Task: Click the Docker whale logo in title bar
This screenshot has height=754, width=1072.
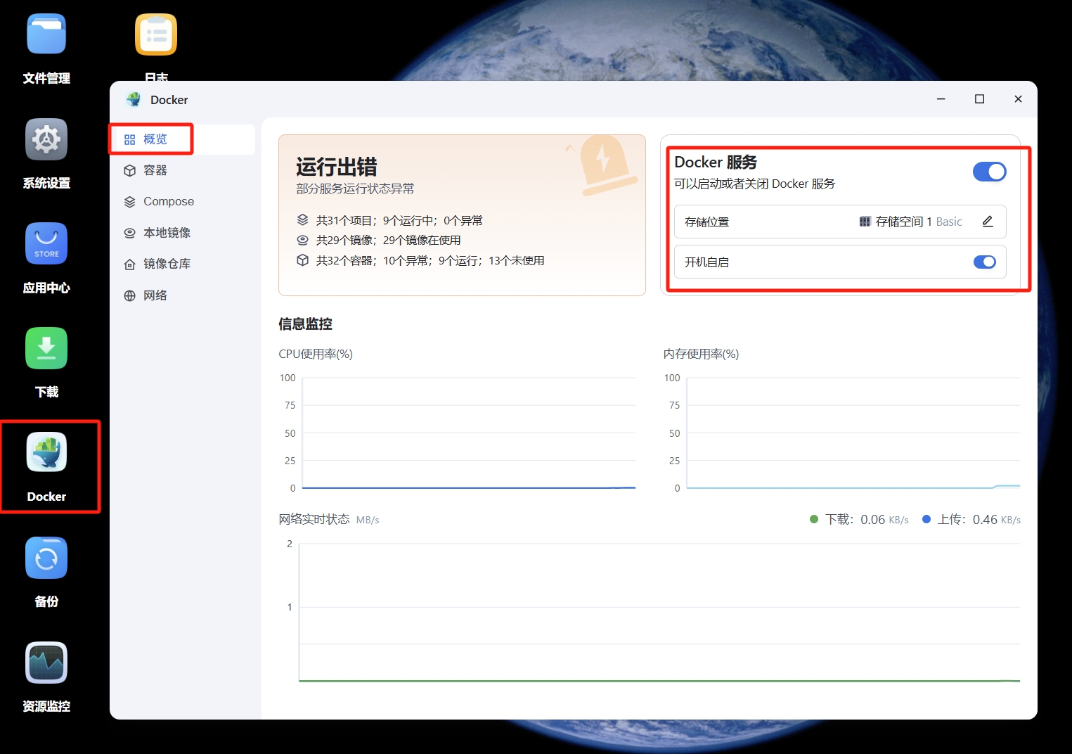Action: tap(134, 100)
